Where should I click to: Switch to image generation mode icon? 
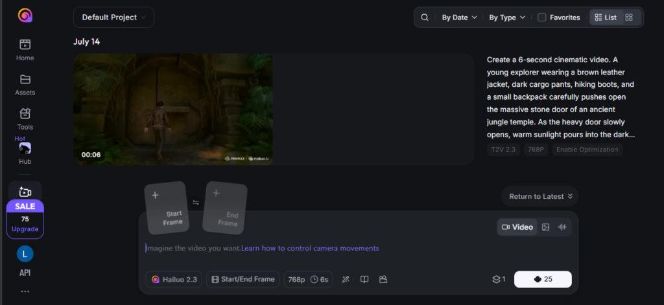[545, 227]
